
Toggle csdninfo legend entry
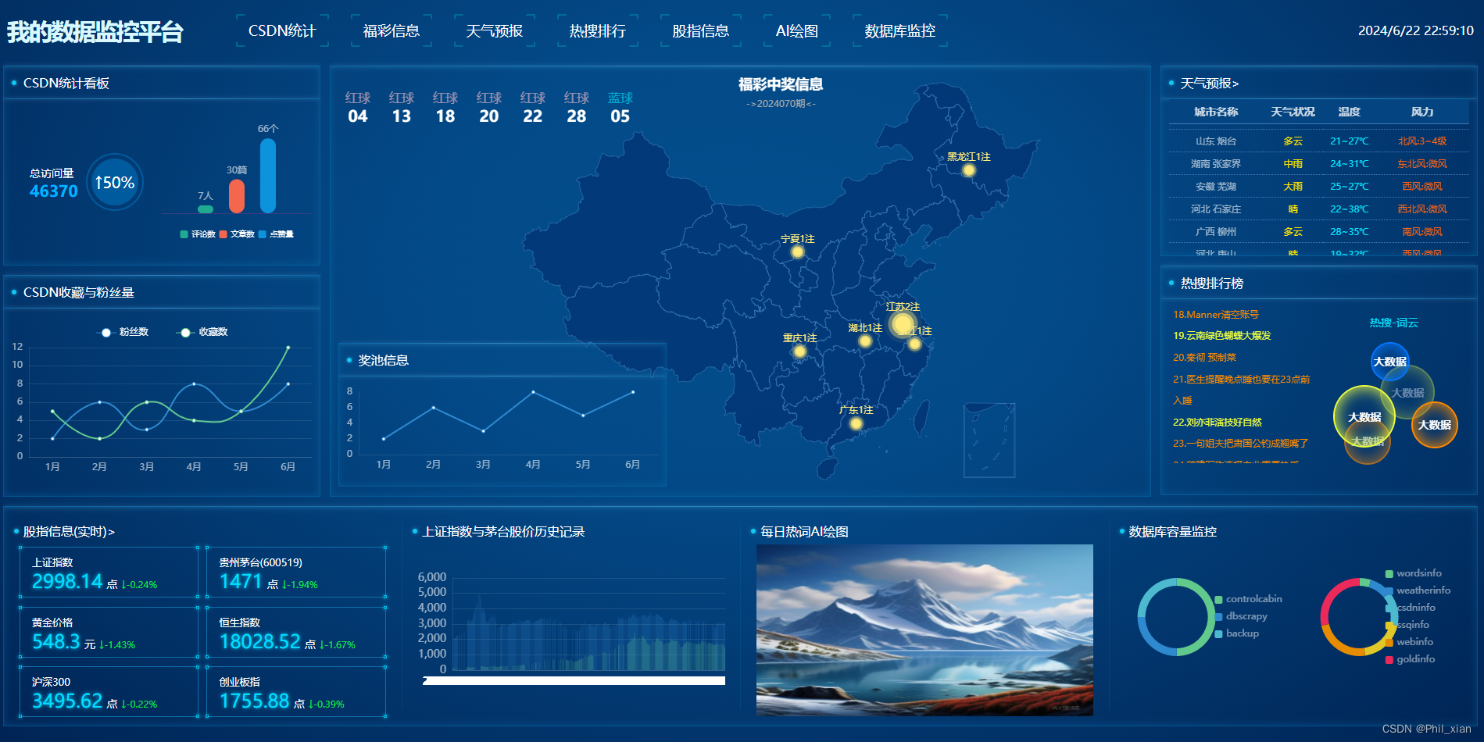(x=1411, y=608)
